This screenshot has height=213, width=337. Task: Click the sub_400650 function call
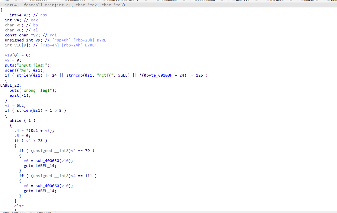click(47, 161)
